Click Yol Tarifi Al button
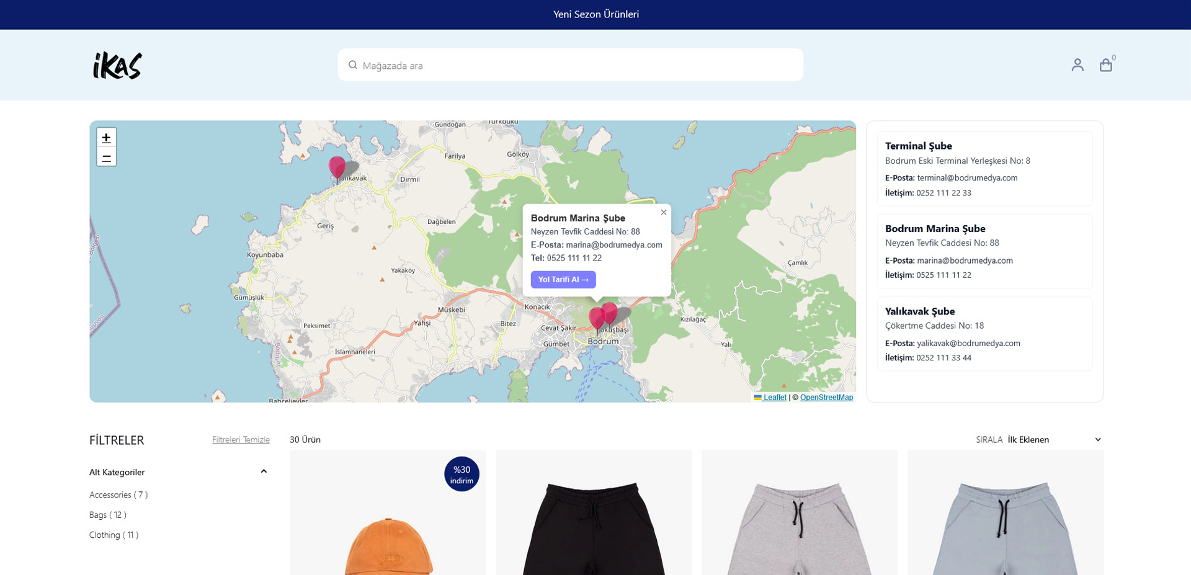 click(563, 280)
